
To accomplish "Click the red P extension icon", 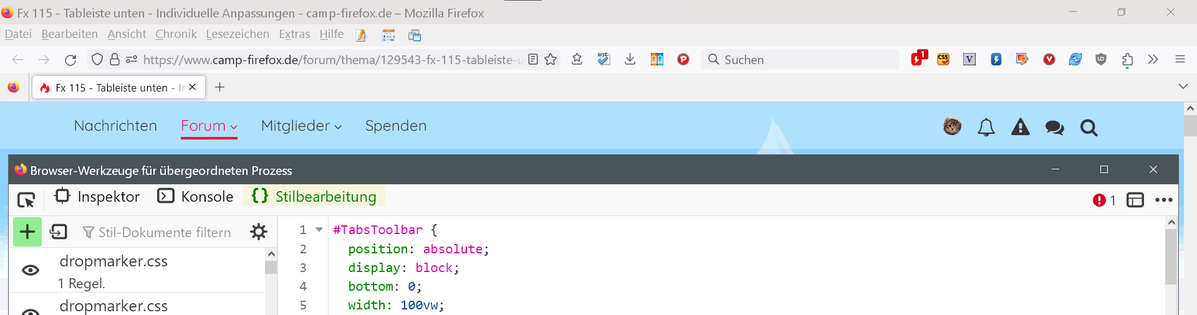I will [x=683, y=59].
